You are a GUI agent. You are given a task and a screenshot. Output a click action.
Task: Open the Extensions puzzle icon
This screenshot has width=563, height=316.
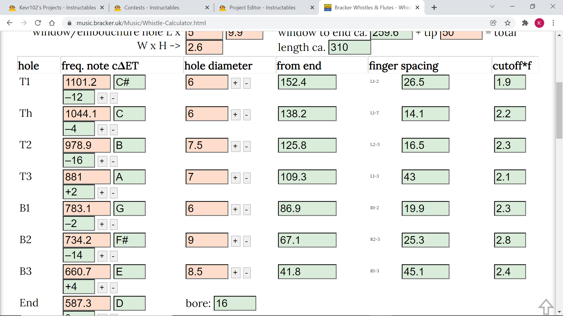tap(525, 23)
